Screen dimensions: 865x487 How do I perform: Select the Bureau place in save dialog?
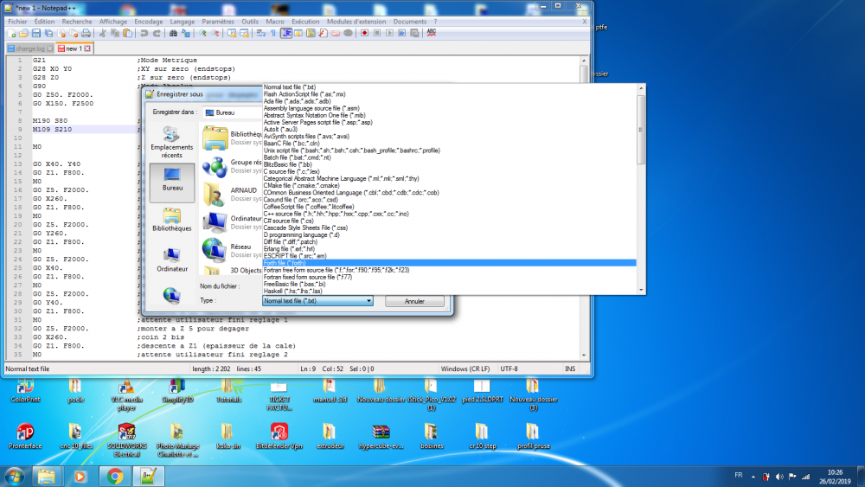[x=171, y=182]
